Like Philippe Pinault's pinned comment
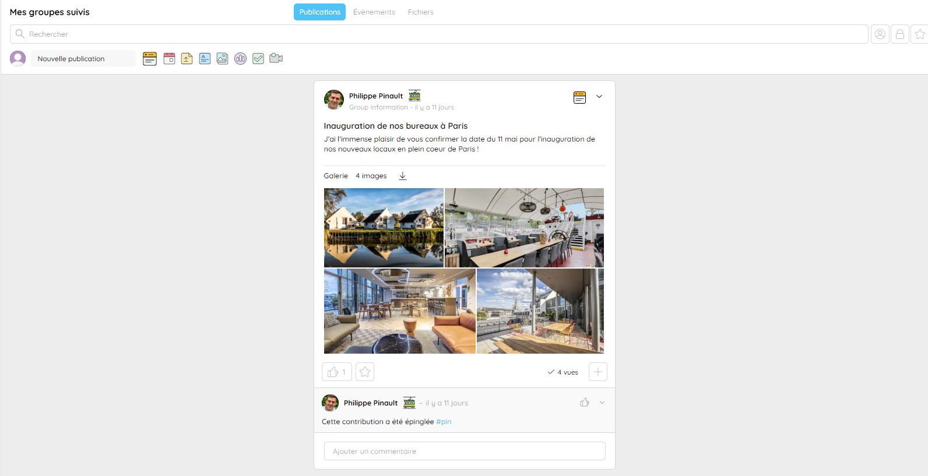Image resolution: width=928 pixels, height=476 pixels. pos(584,403)
